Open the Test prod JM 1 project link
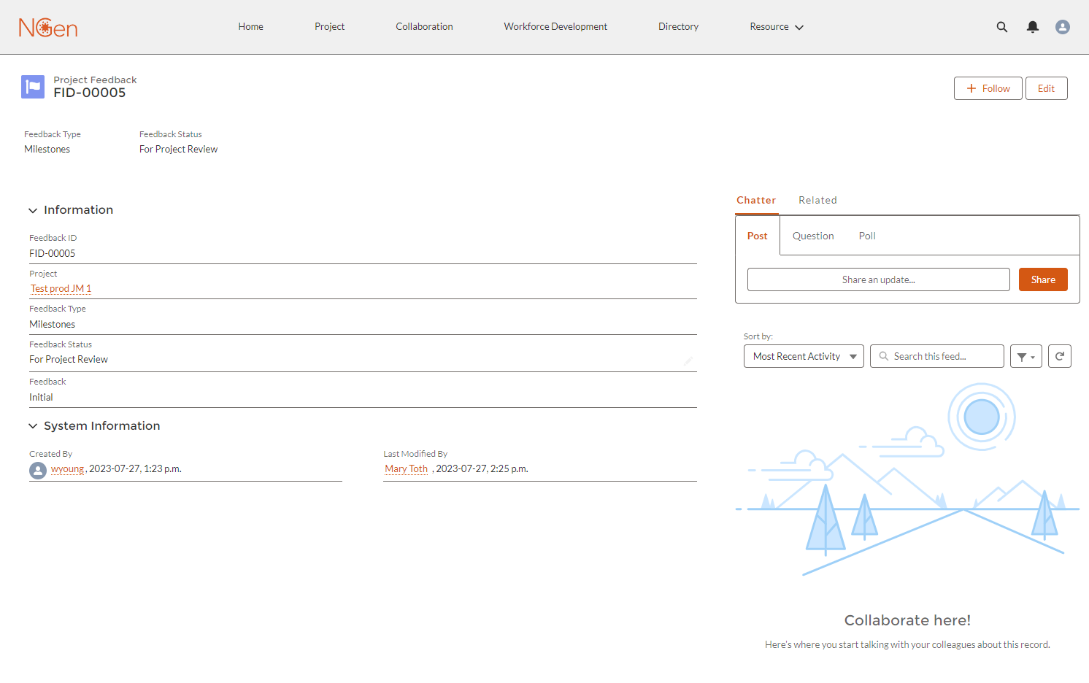The width and height of the screenshot is (1089, 683). 61,289
